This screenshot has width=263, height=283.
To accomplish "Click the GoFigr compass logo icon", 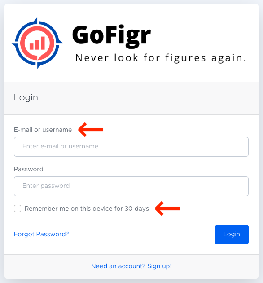I will coord(37,43).
